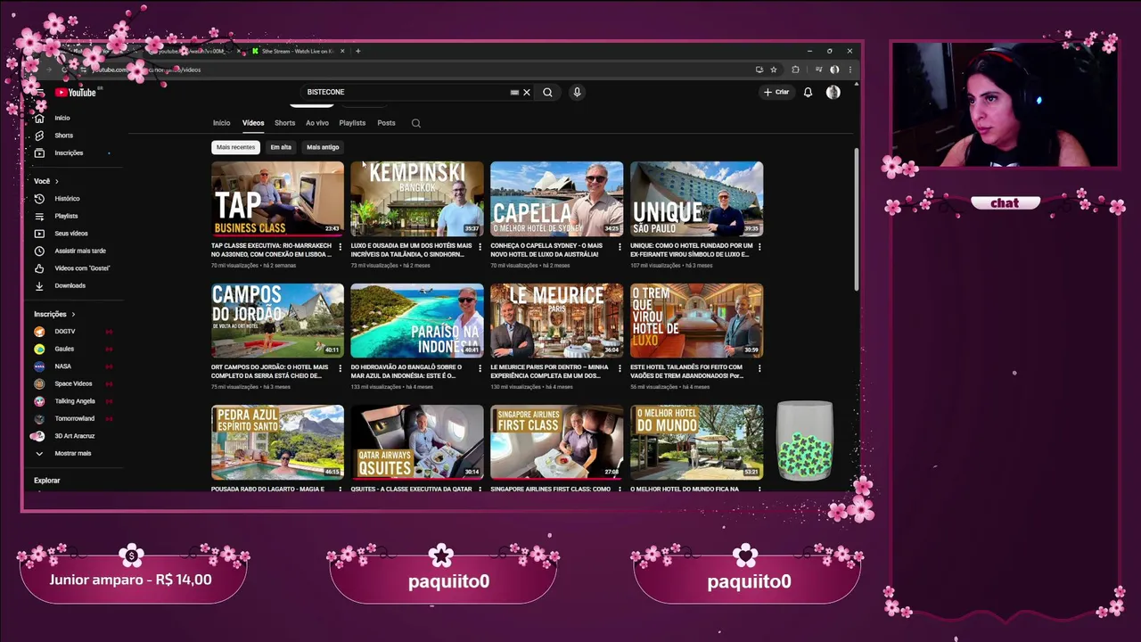The width and height of the screenshot is (1141, 642).
Task: Switch to the Posts channel tab
Action: (386, 123)
